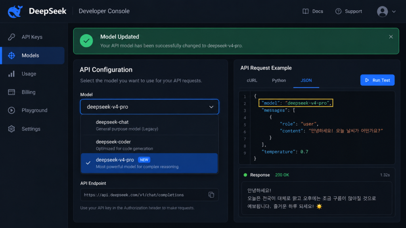Click the "role": "user" code line

point(299,124)
